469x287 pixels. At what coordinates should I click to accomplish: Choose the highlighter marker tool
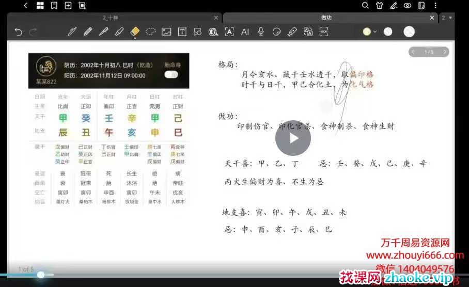click(135, 31)
